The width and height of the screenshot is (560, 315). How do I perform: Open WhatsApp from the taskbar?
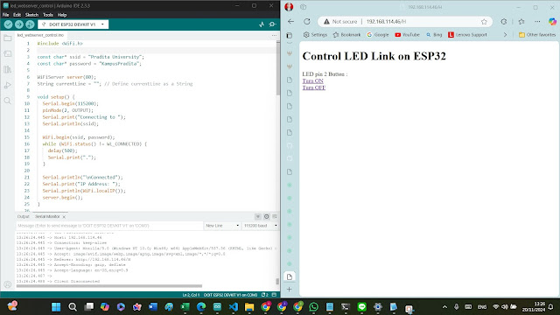[x=313, y=307]
